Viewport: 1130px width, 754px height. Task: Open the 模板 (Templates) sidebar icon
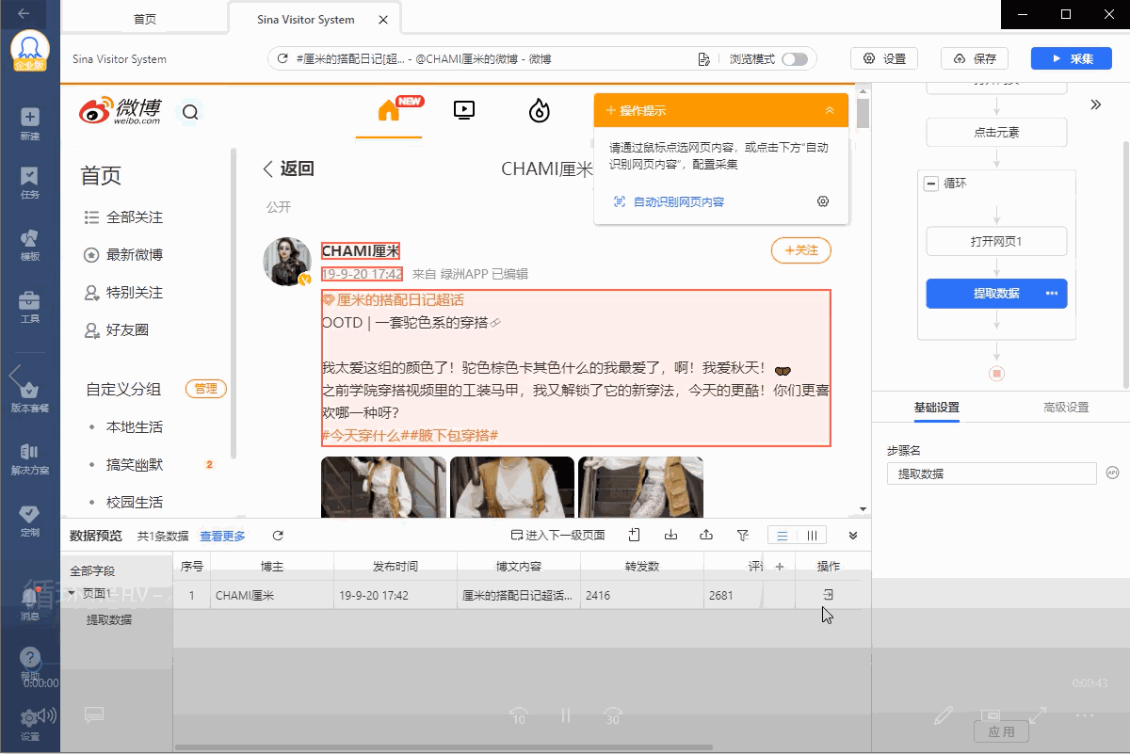[30, 244]
